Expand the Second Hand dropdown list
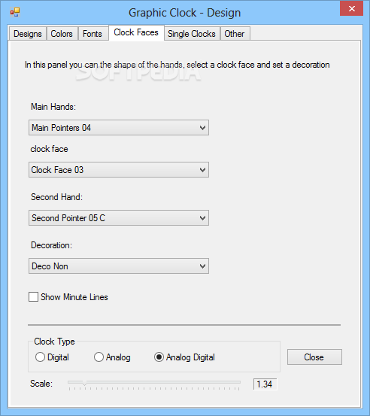The image size is (370, 416). tap(119, 218)
